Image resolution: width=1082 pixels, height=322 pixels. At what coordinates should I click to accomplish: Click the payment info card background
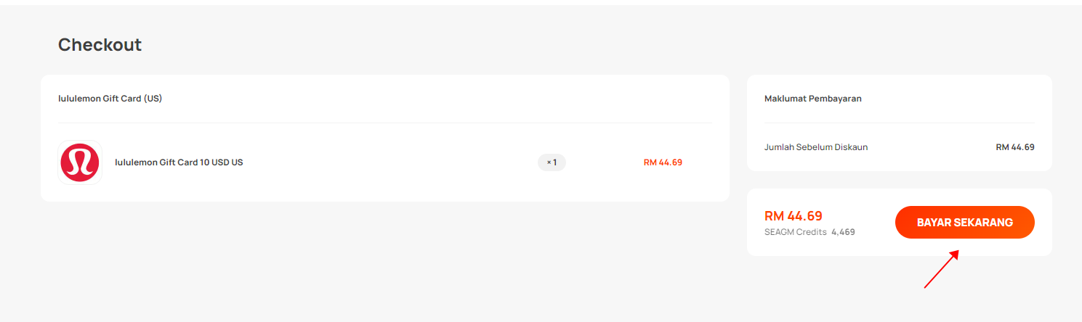point(900,123)
